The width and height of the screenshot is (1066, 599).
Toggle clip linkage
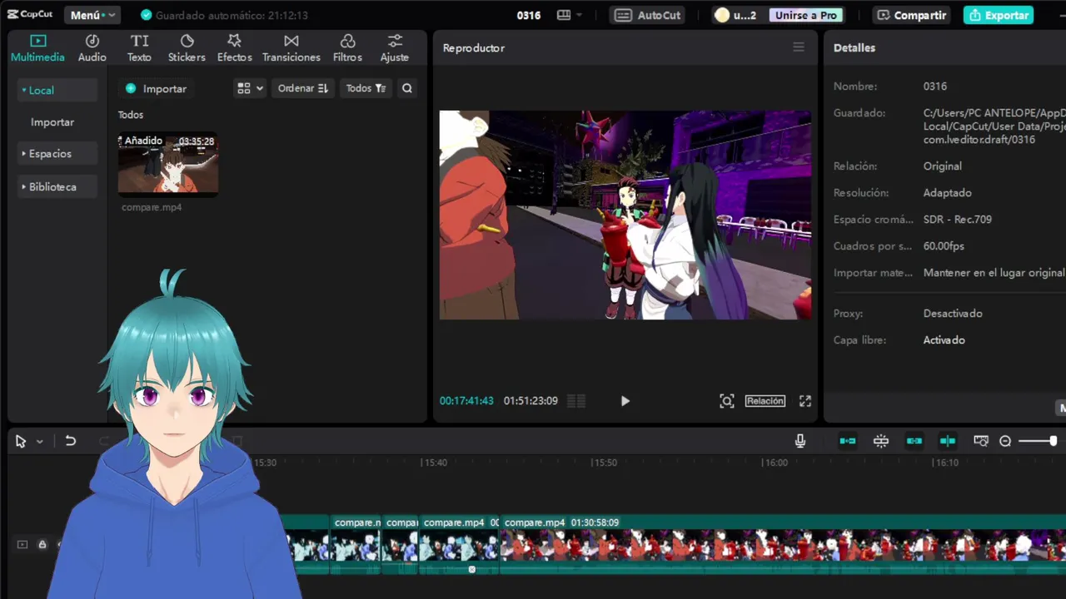914,441
